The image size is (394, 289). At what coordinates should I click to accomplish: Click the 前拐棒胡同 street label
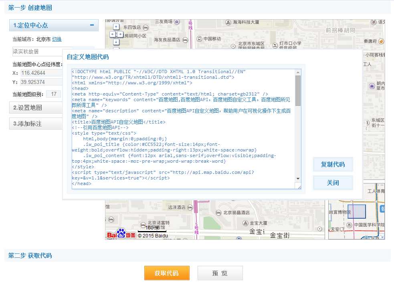pos(340,30)
